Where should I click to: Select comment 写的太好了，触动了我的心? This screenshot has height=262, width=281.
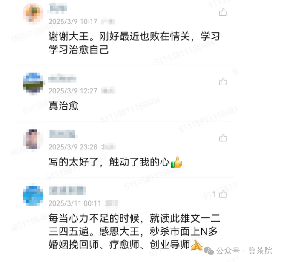click(x=109, y=162)
